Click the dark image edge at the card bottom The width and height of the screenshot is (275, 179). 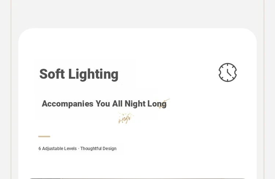[137, 179]
